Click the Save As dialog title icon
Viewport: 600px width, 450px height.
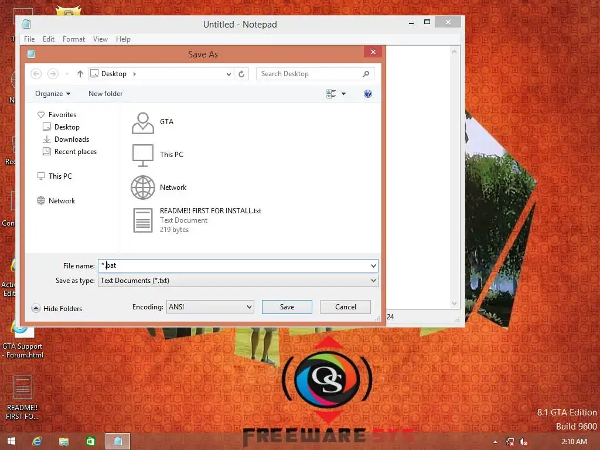tap(31, 54)
